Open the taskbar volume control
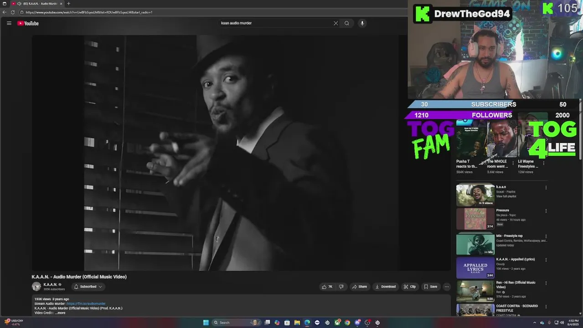Image resolution: width=583 pixels, height=328 pixels. pyautogui.click(x=562, y=323)
